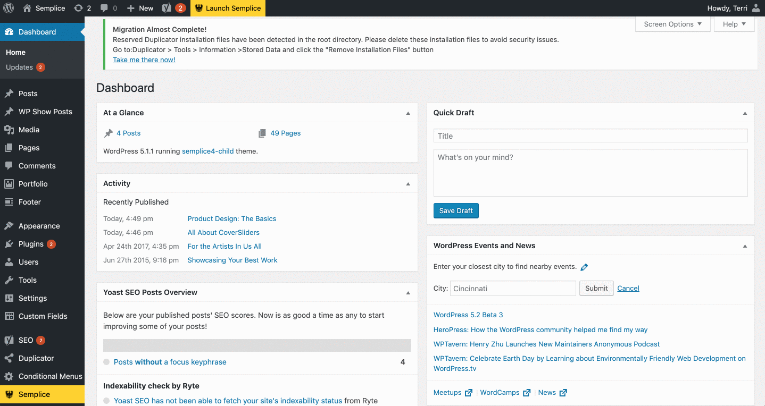
Task: Click the comments bubble icon in admin bar
Action: 104,8
